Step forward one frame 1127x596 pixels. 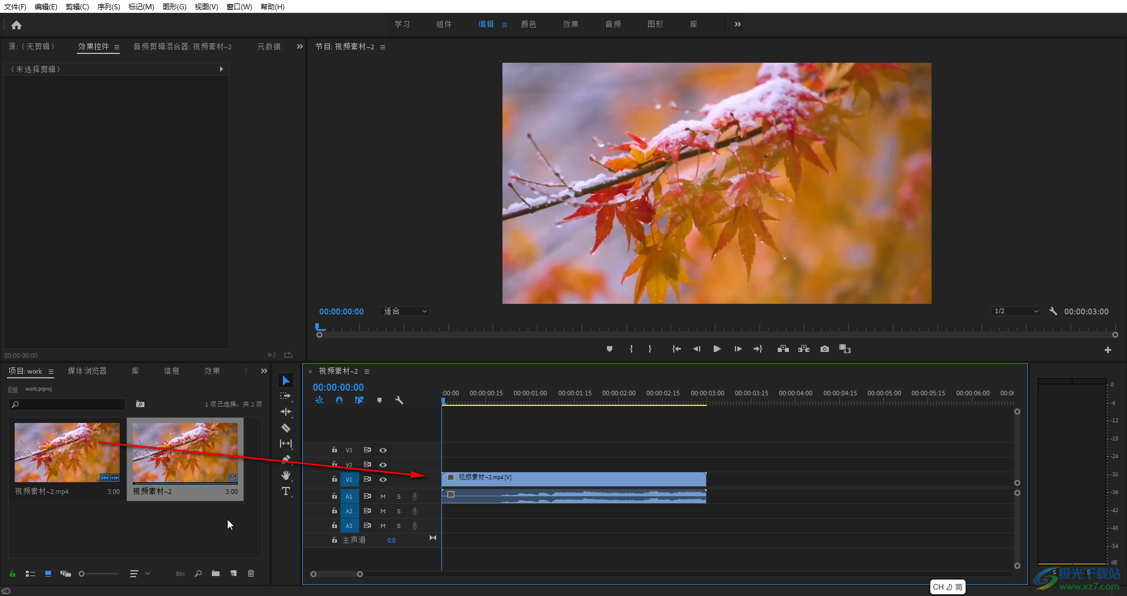[x=738, y=349]
